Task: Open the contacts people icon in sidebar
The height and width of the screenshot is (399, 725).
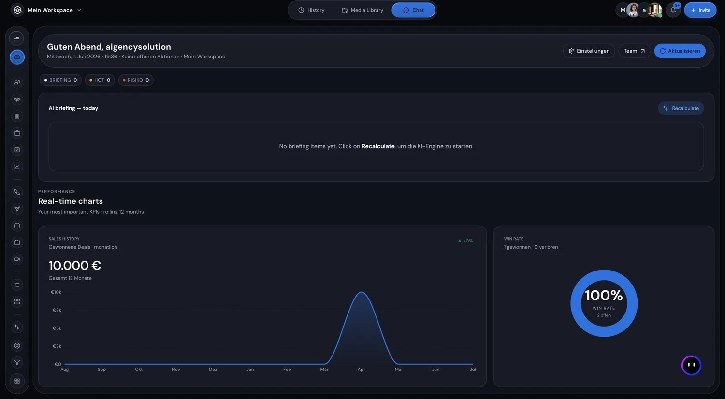Action: [17, 83]
